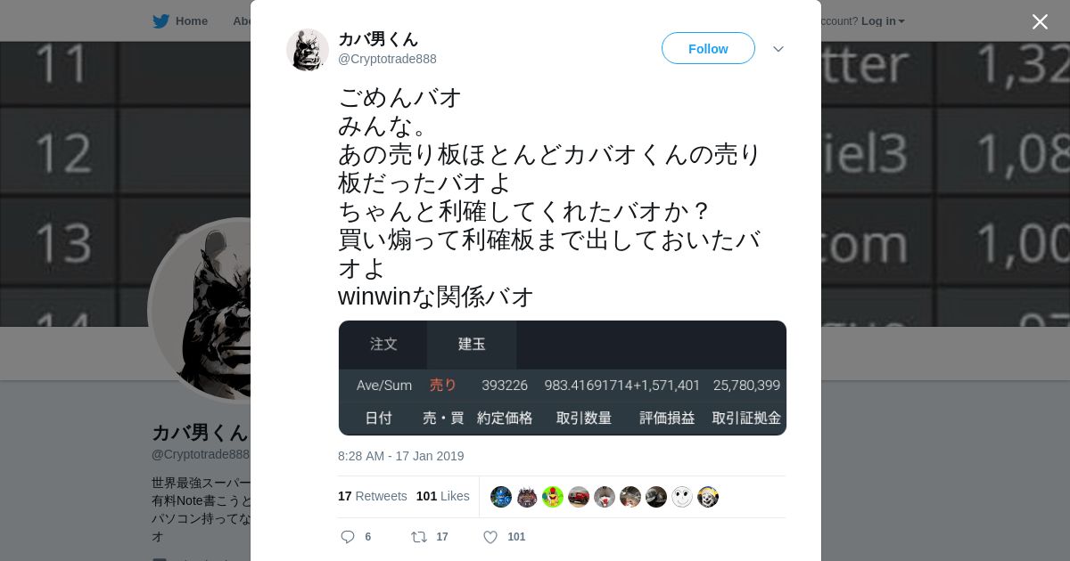Viewport: 1070px width, 561px height.
Task: Expand the Log in dropdown
Action: tap(883, 20)
